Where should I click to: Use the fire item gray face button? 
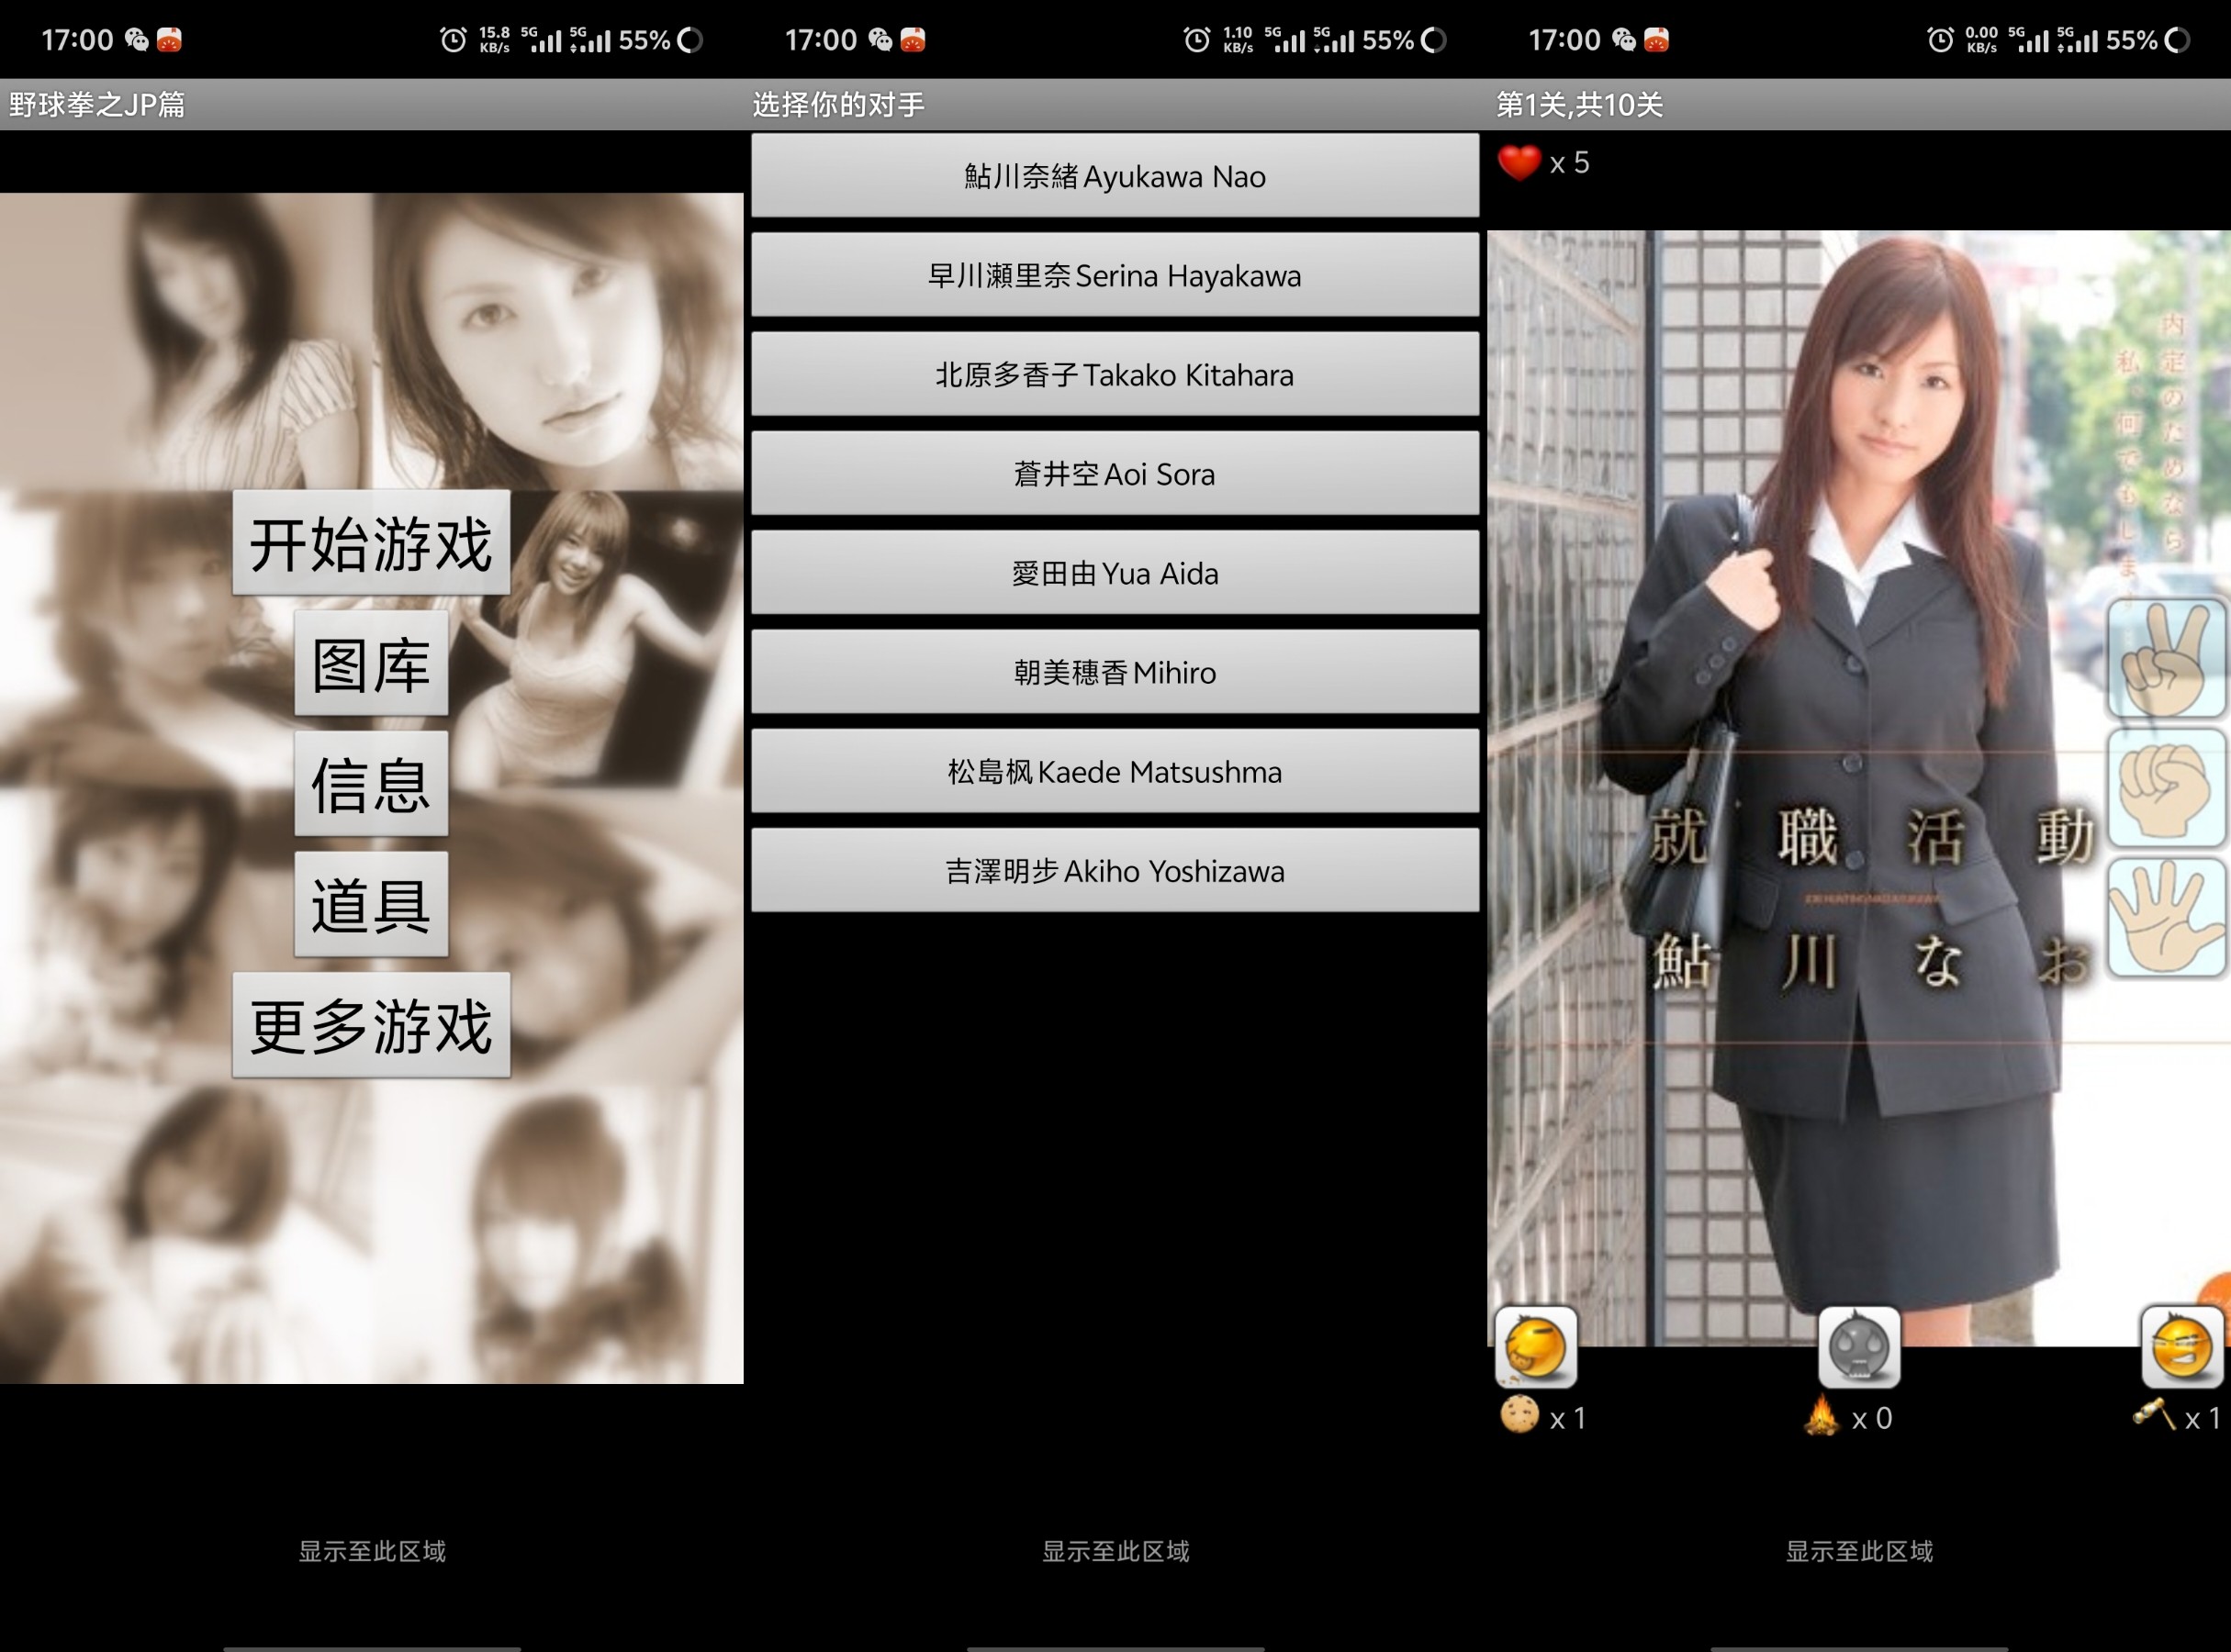click(x=1858, y=1347)
